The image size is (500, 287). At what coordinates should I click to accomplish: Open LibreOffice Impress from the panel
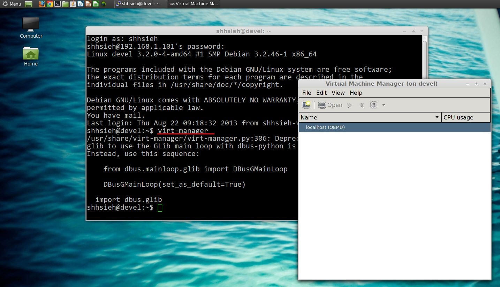click(88, 4)
